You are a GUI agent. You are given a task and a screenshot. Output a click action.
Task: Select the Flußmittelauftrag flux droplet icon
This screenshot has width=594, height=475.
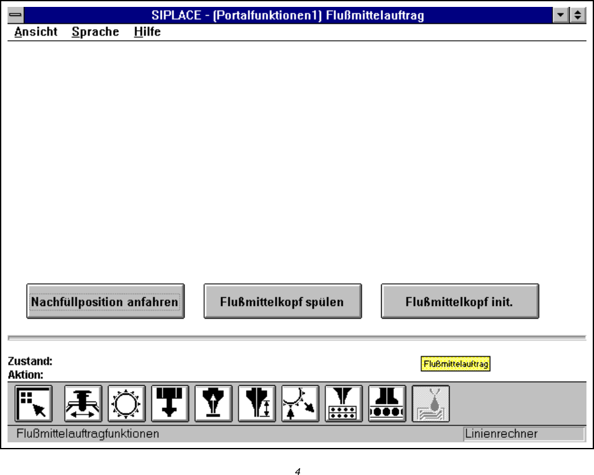pyautogui.click(x=430, y=404)
